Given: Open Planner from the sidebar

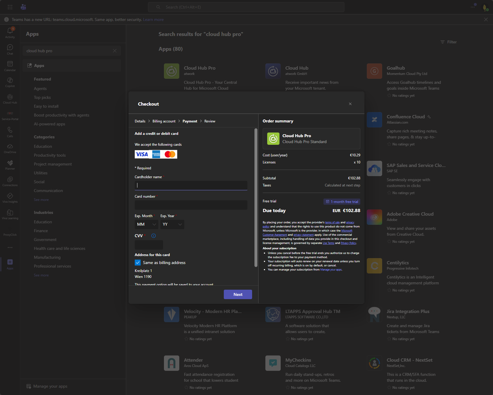Looking at the screenshot, I should [x=10, y=165].
